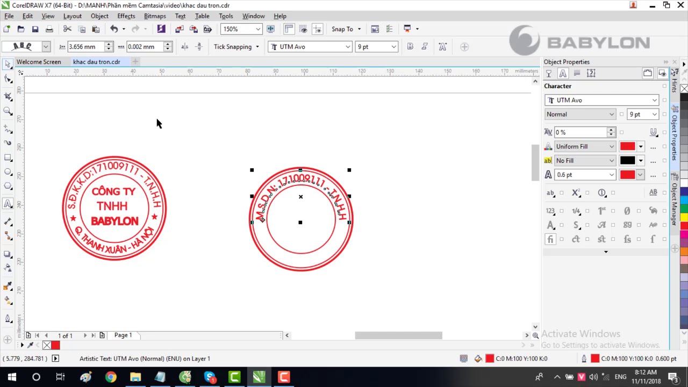Select the Crop tool
This screenshot has width=688, height=387.
point(8,96)
